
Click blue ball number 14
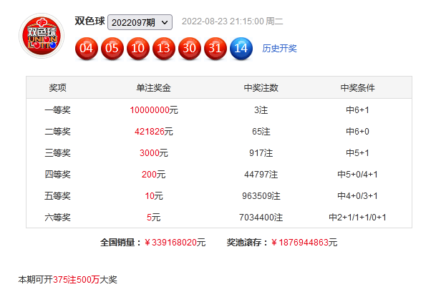241,49
